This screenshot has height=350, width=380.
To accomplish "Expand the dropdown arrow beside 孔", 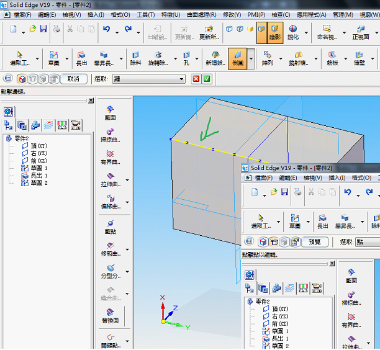I will coord(197,58).
